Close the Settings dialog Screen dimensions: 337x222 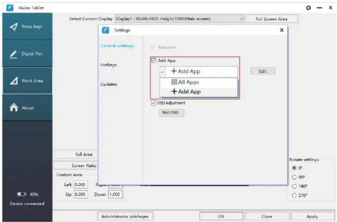pyautogui.click(x=281, y=30)
